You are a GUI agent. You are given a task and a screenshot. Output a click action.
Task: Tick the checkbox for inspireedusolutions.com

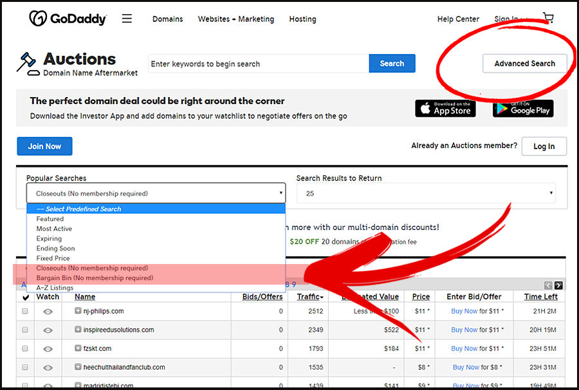click(x=25, y=330)
